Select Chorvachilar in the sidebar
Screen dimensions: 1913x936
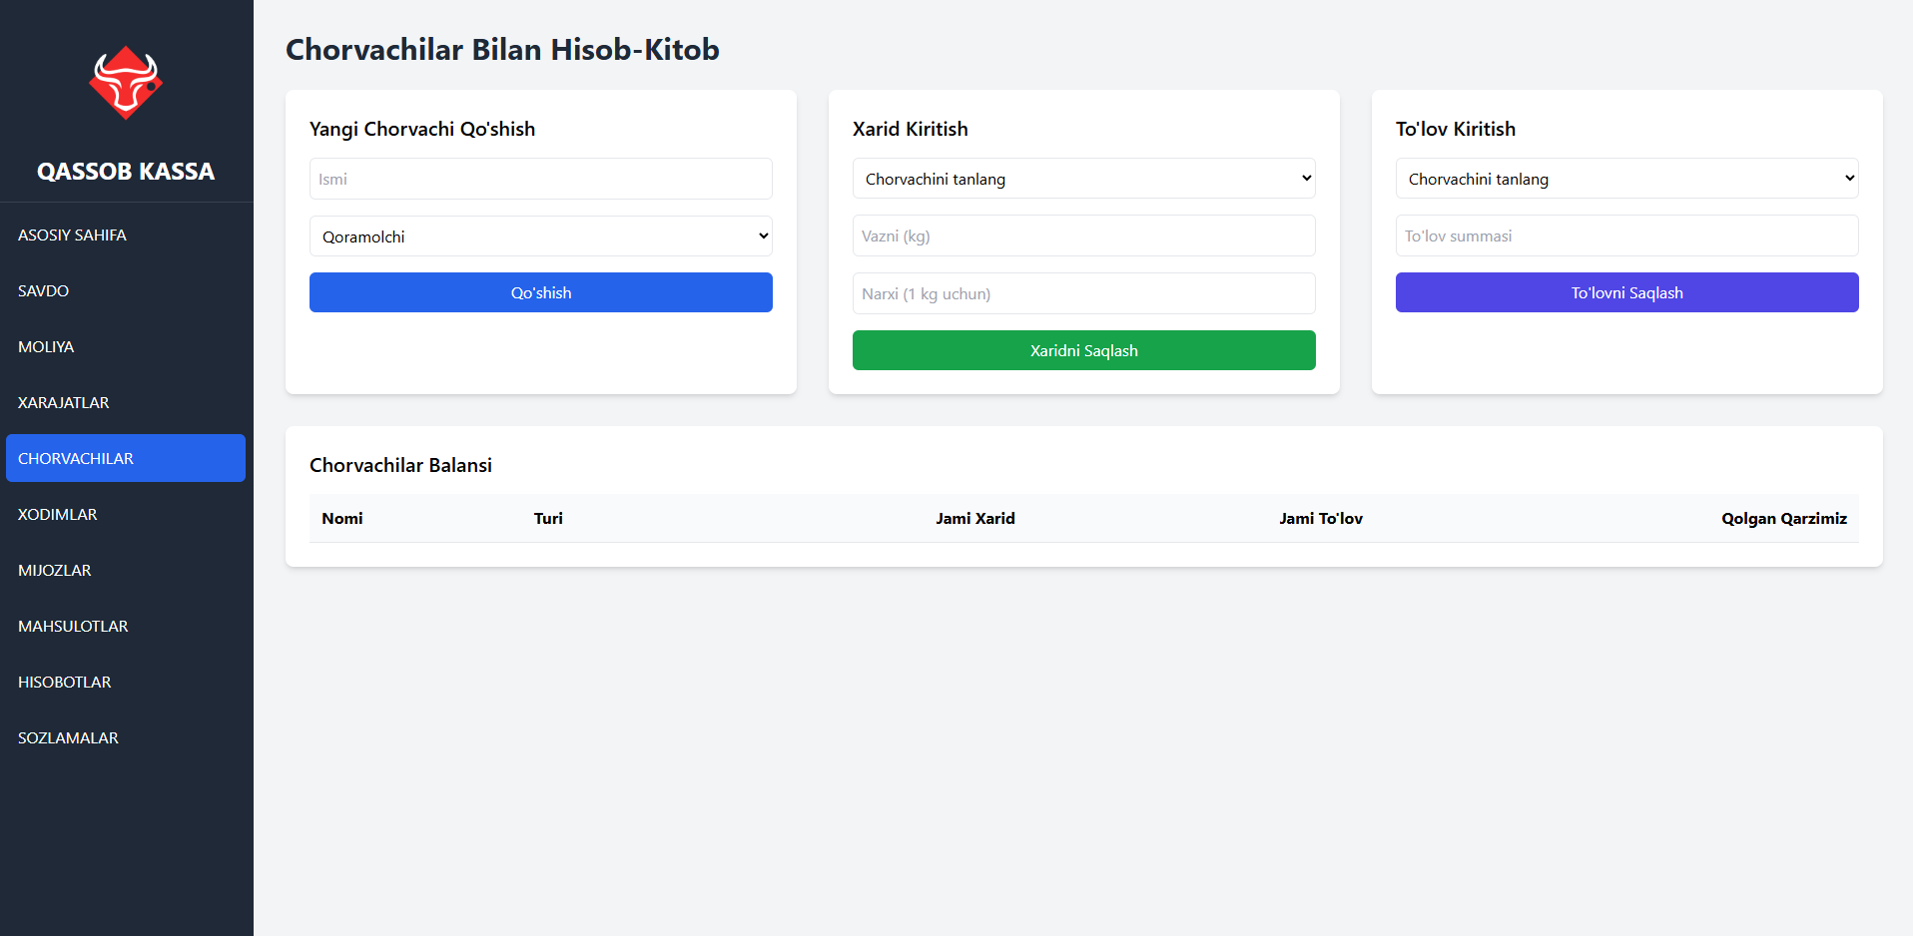click(x=126, y=458)
